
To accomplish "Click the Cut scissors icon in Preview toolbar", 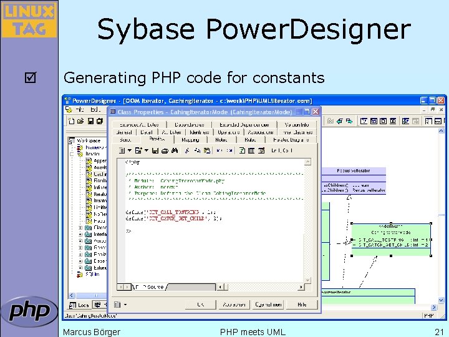I will pyautogui.click(x=187, y=151).
